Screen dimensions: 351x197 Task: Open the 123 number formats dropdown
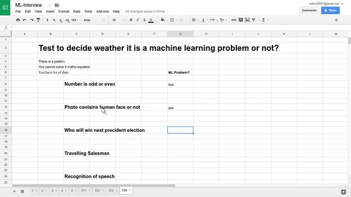[75, 20]
